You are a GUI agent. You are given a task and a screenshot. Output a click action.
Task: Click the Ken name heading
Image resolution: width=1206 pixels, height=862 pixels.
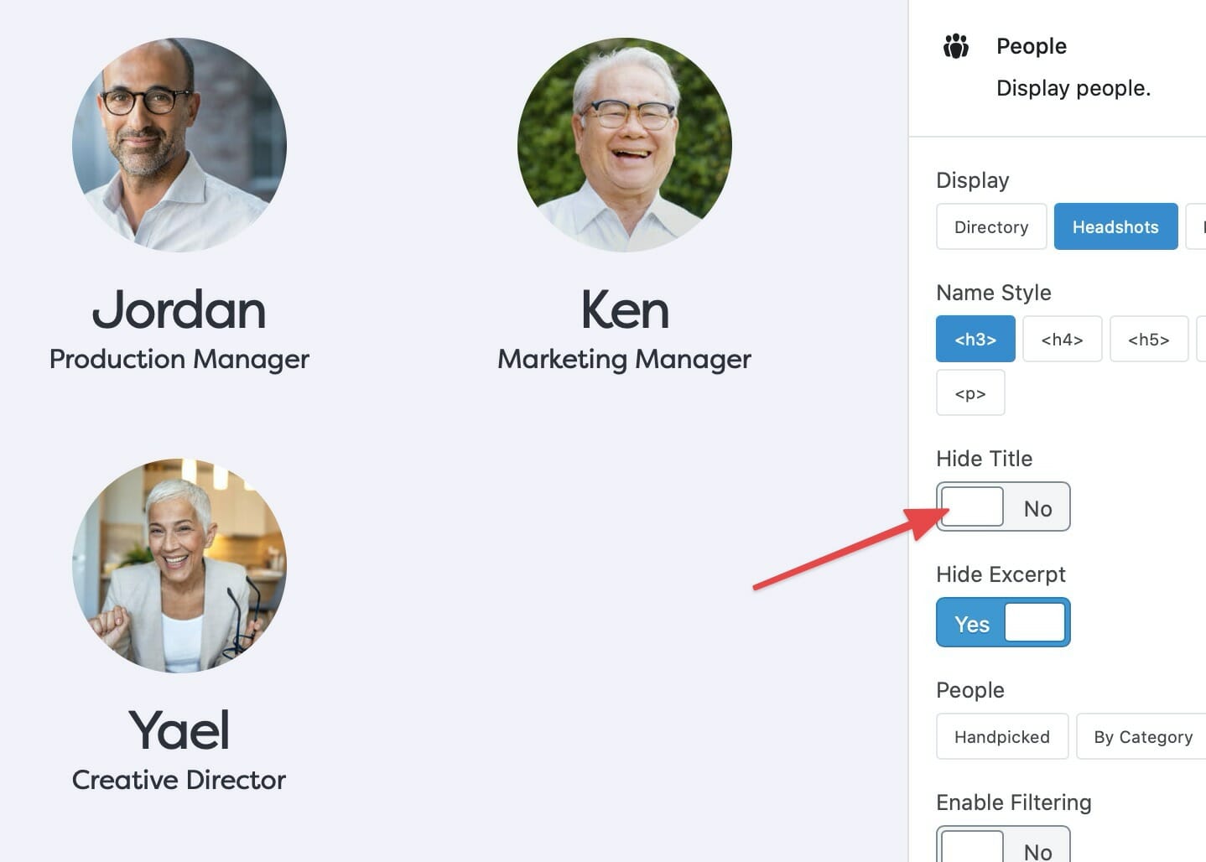[x=625, y=309]
